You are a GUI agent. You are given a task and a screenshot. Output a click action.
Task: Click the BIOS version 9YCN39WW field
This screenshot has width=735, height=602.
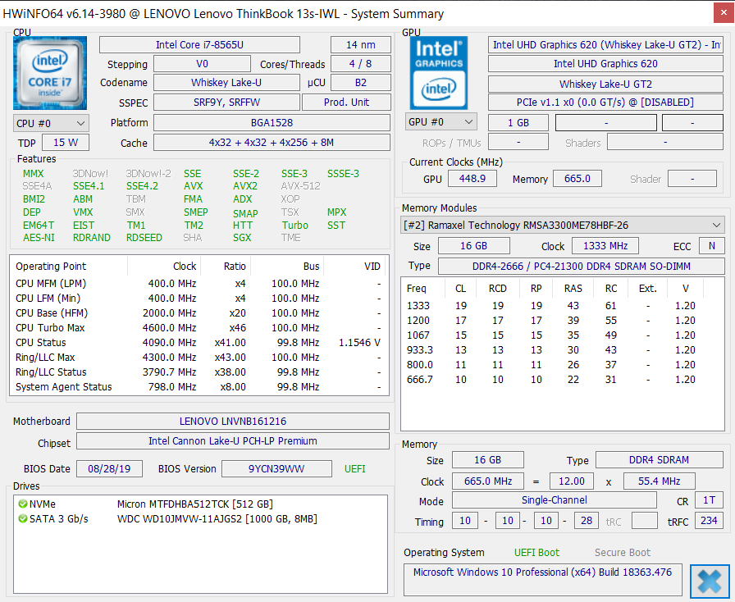[276, 469]
